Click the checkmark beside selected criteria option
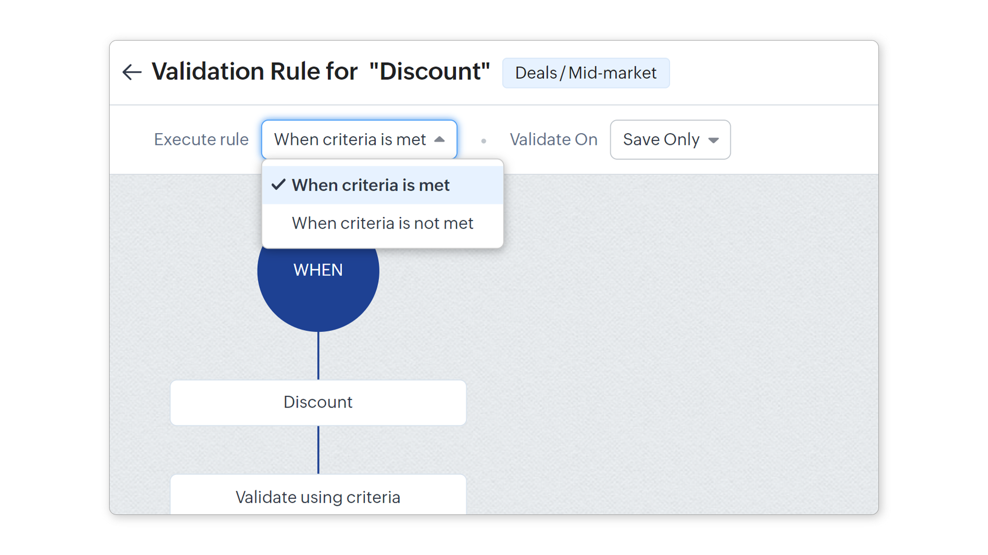The width and height of the screenshot is (988, 555). click(278, 185)
